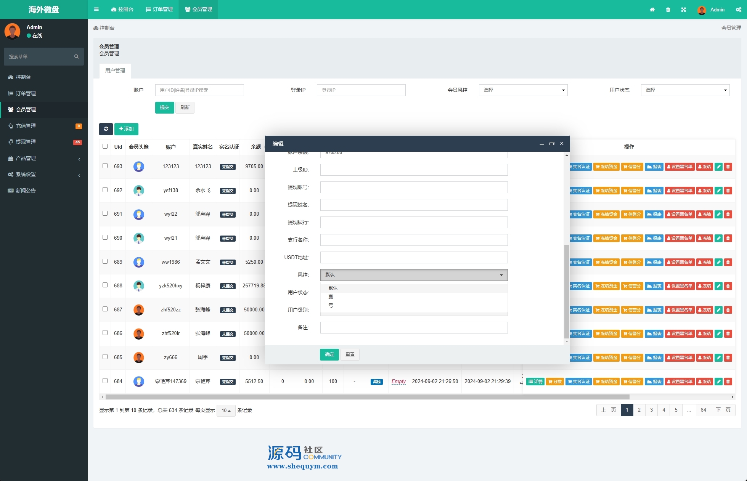This screenshot has height=481, width=747.
Task: Open 订单管理 tab in top navigation
Action: point(159,10)
